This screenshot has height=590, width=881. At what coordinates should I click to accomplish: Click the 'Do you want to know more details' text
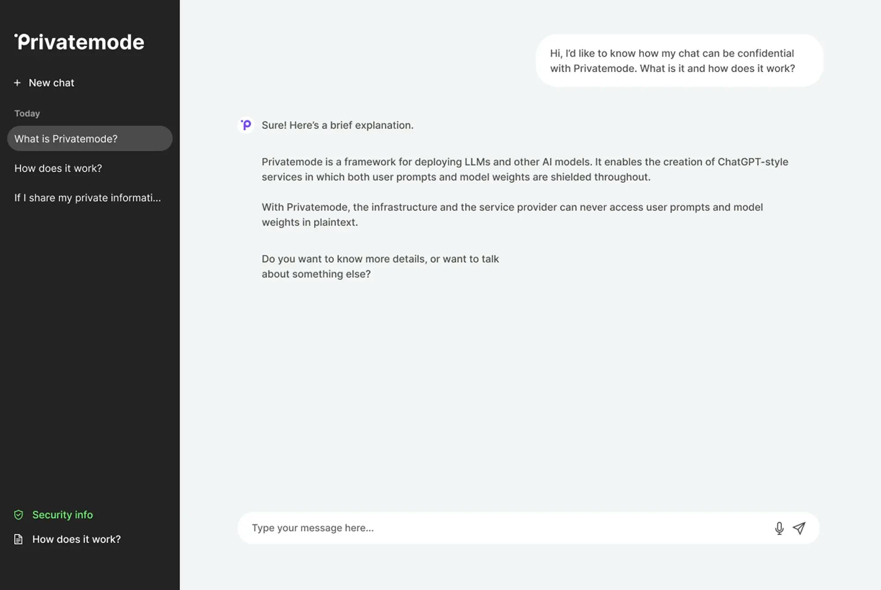pyautogui.click(x=380, y=266)
